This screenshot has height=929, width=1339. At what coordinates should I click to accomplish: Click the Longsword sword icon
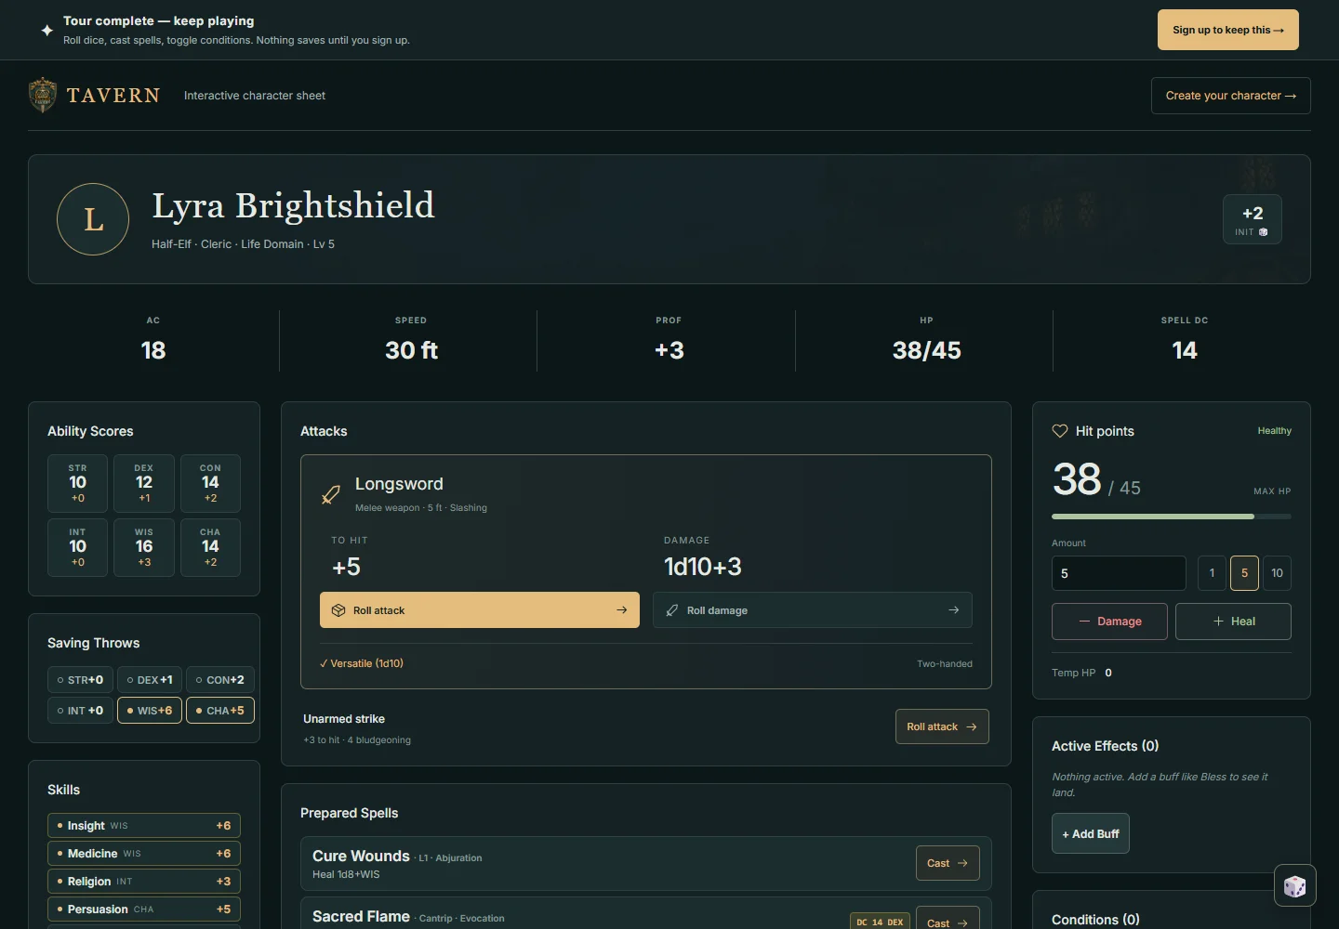pos(330,494)
